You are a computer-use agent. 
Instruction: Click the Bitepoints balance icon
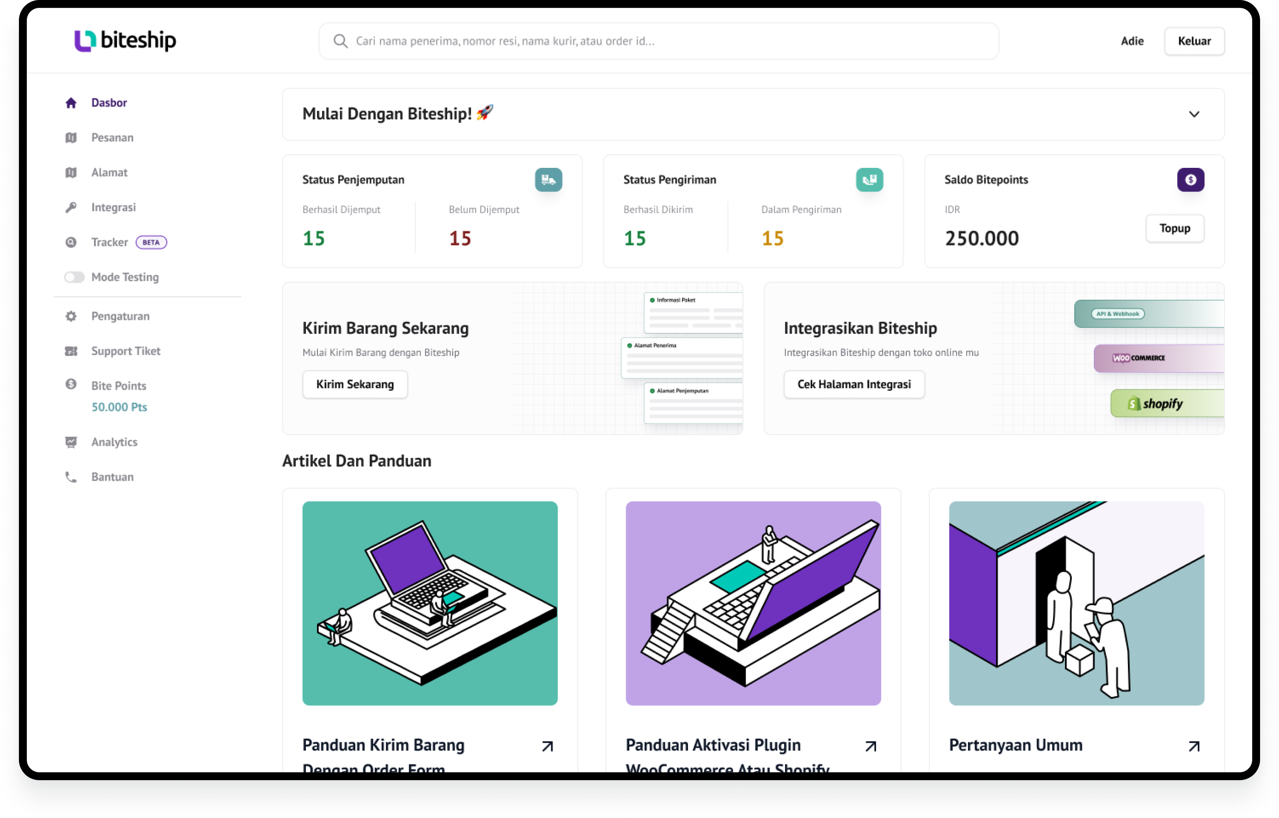pos(1191,180)
